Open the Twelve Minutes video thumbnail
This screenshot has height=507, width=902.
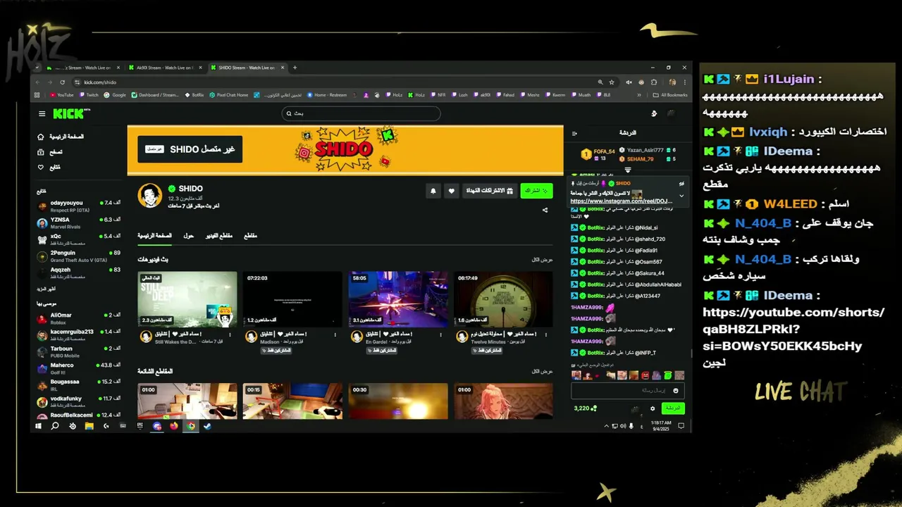pyautogui.click(x=503, y=299)
